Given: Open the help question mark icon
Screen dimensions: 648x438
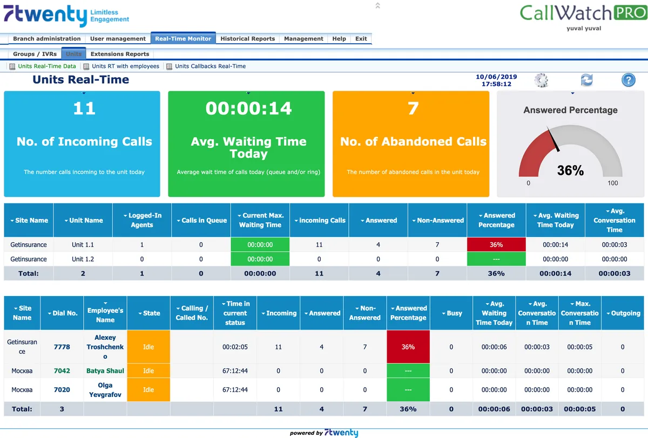Looking at the screenshot, I should [x=628, y=80].
